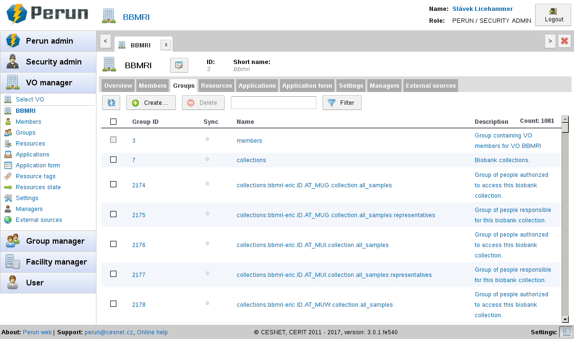Screen dimensions: 574x339
Task: Open the Managers tab
Action: tap(384, 86)
